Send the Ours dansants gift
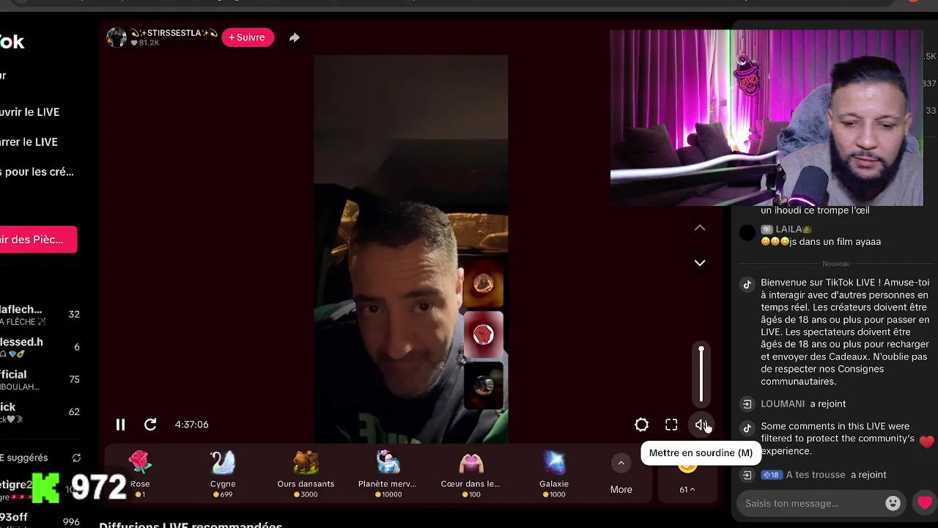This screenshot has width=938, height=528. point(306,474)
